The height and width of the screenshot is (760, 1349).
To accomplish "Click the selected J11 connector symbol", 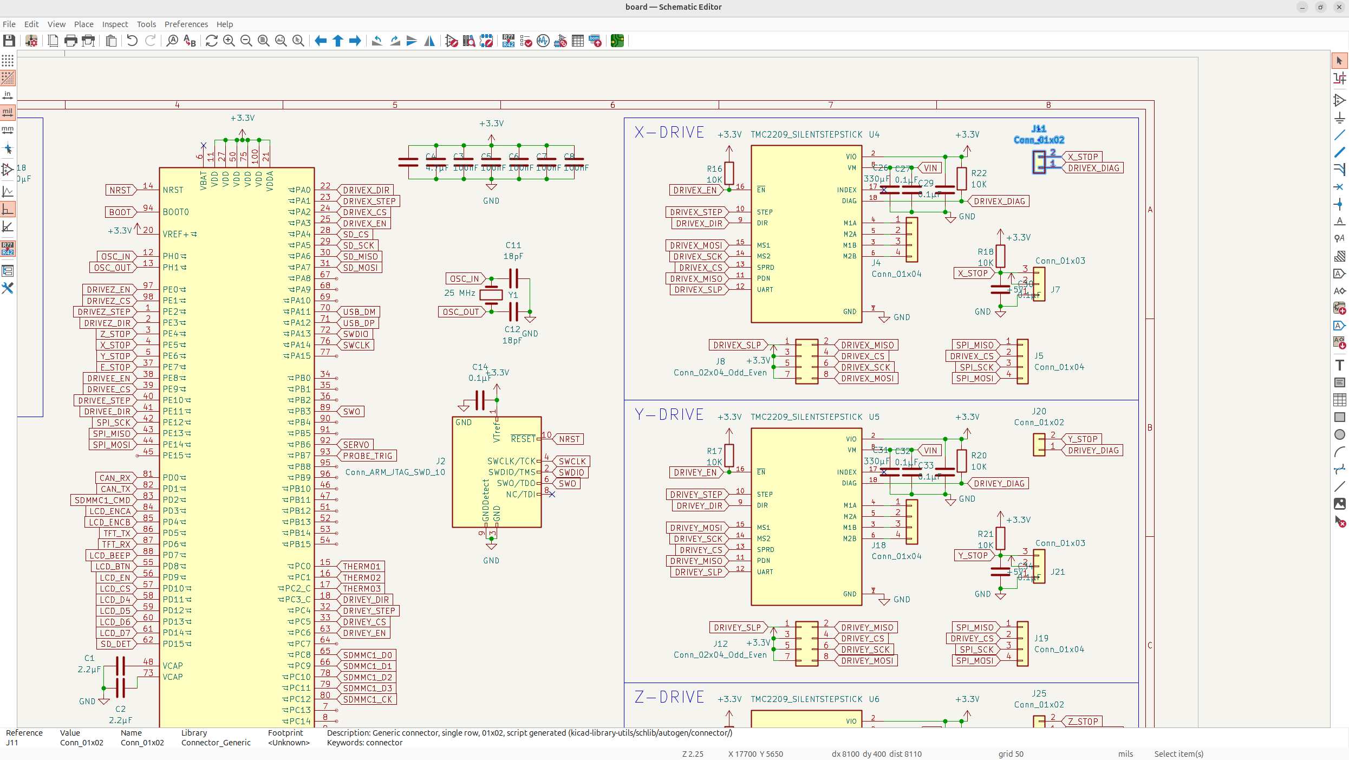I will click(1039, 162).
